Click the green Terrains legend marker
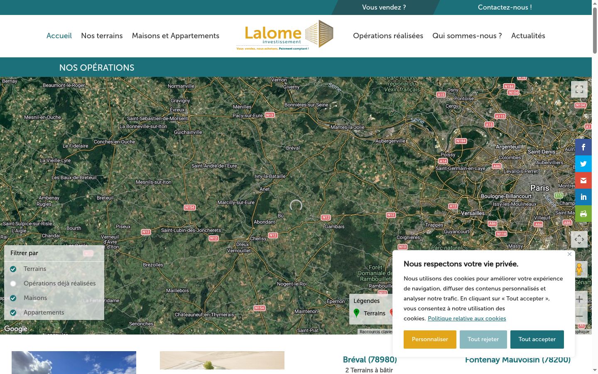 point(356,313)
